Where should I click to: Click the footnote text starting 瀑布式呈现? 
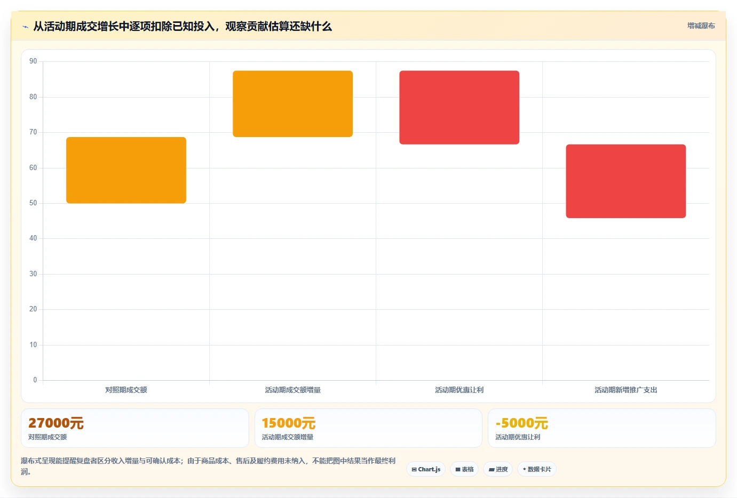(x=208, y=466)
